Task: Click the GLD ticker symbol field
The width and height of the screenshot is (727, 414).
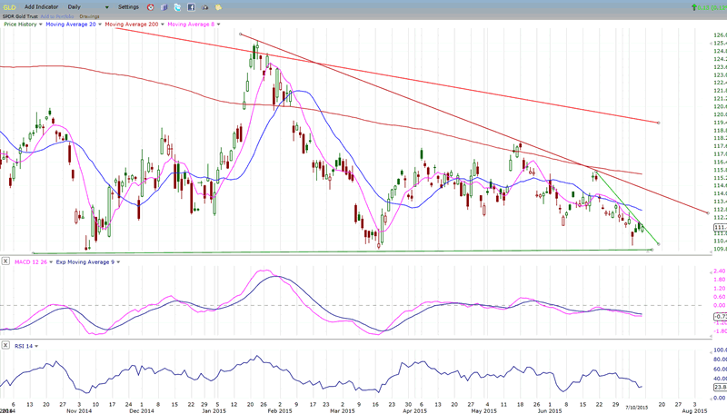Action: click(8, 6)
